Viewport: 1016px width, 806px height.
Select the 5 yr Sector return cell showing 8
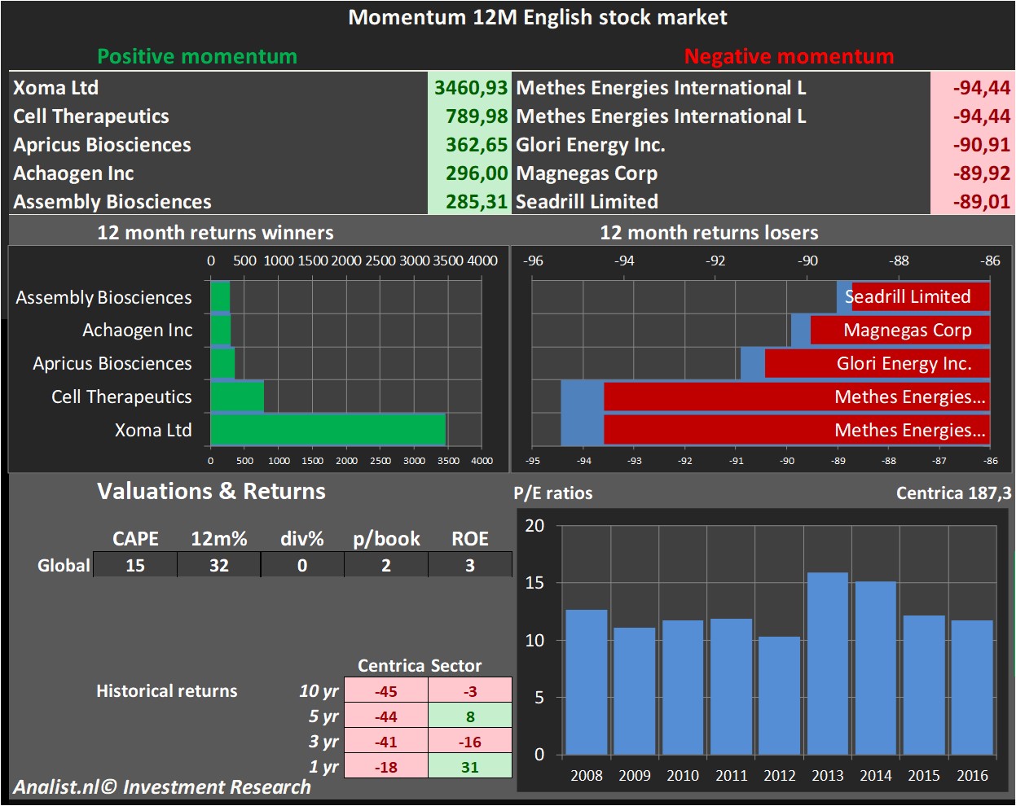[470, 716]
